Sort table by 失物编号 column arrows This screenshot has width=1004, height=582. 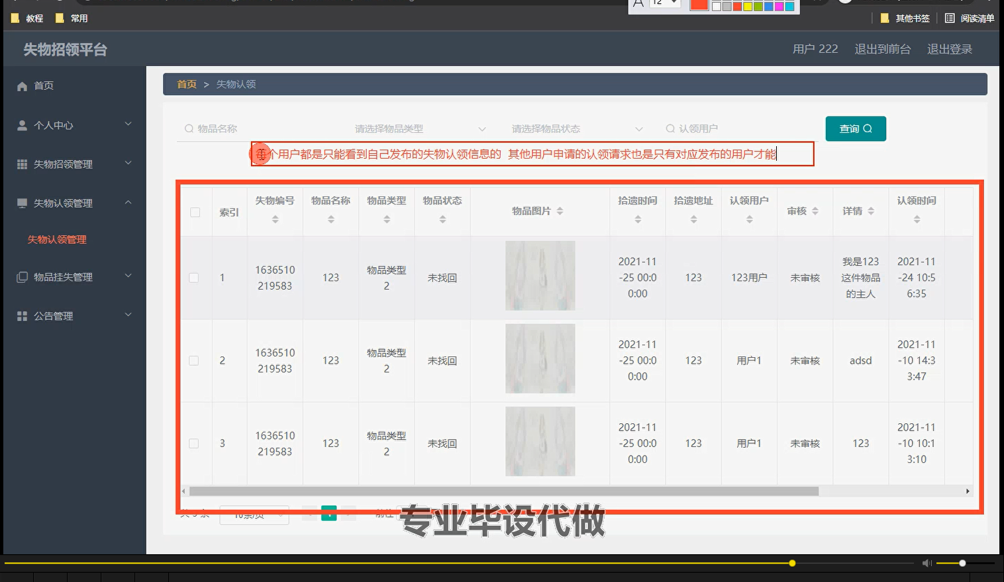coord(275,220)
